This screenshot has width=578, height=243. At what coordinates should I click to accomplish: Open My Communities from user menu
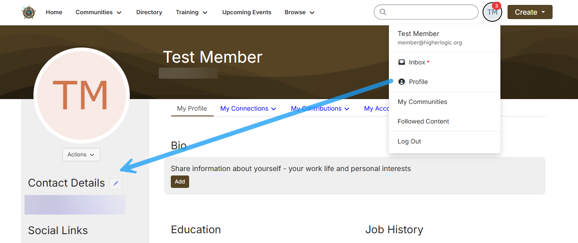(x=445, y=102)
